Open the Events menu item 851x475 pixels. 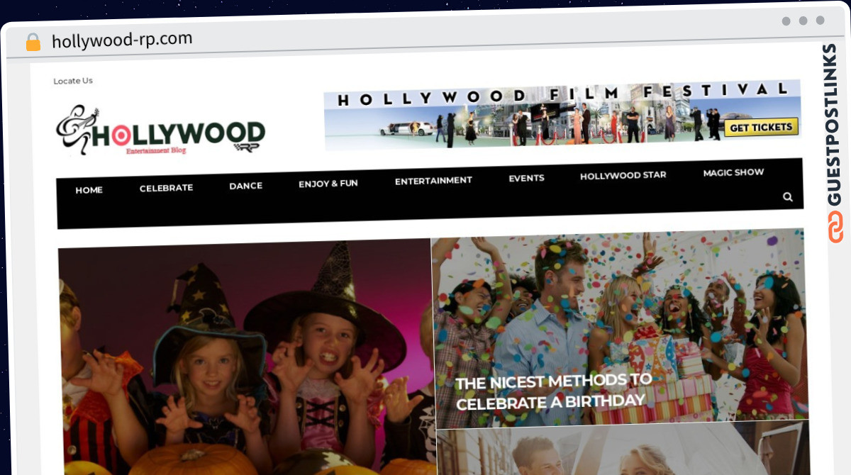[526, 178]
